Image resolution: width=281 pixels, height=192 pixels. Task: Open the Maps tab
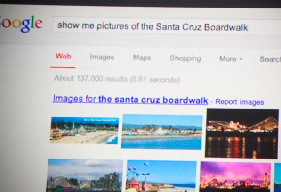tap(142, 58)
